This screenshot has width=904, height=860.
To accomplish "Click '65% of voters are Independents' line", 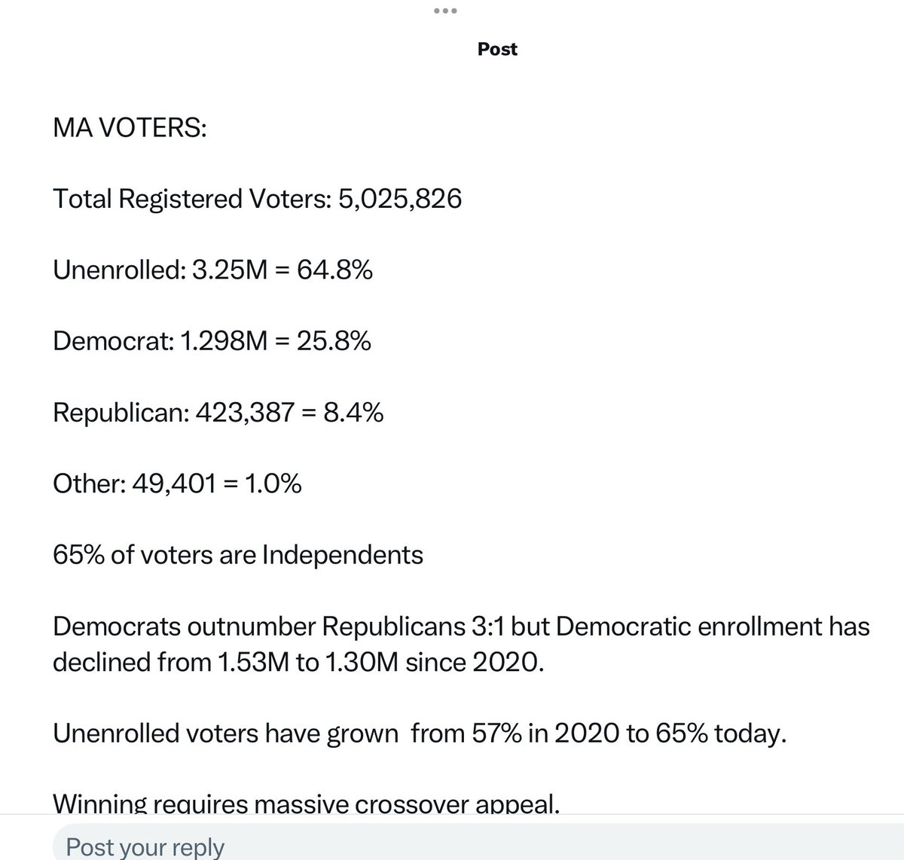I will [238, 555].
